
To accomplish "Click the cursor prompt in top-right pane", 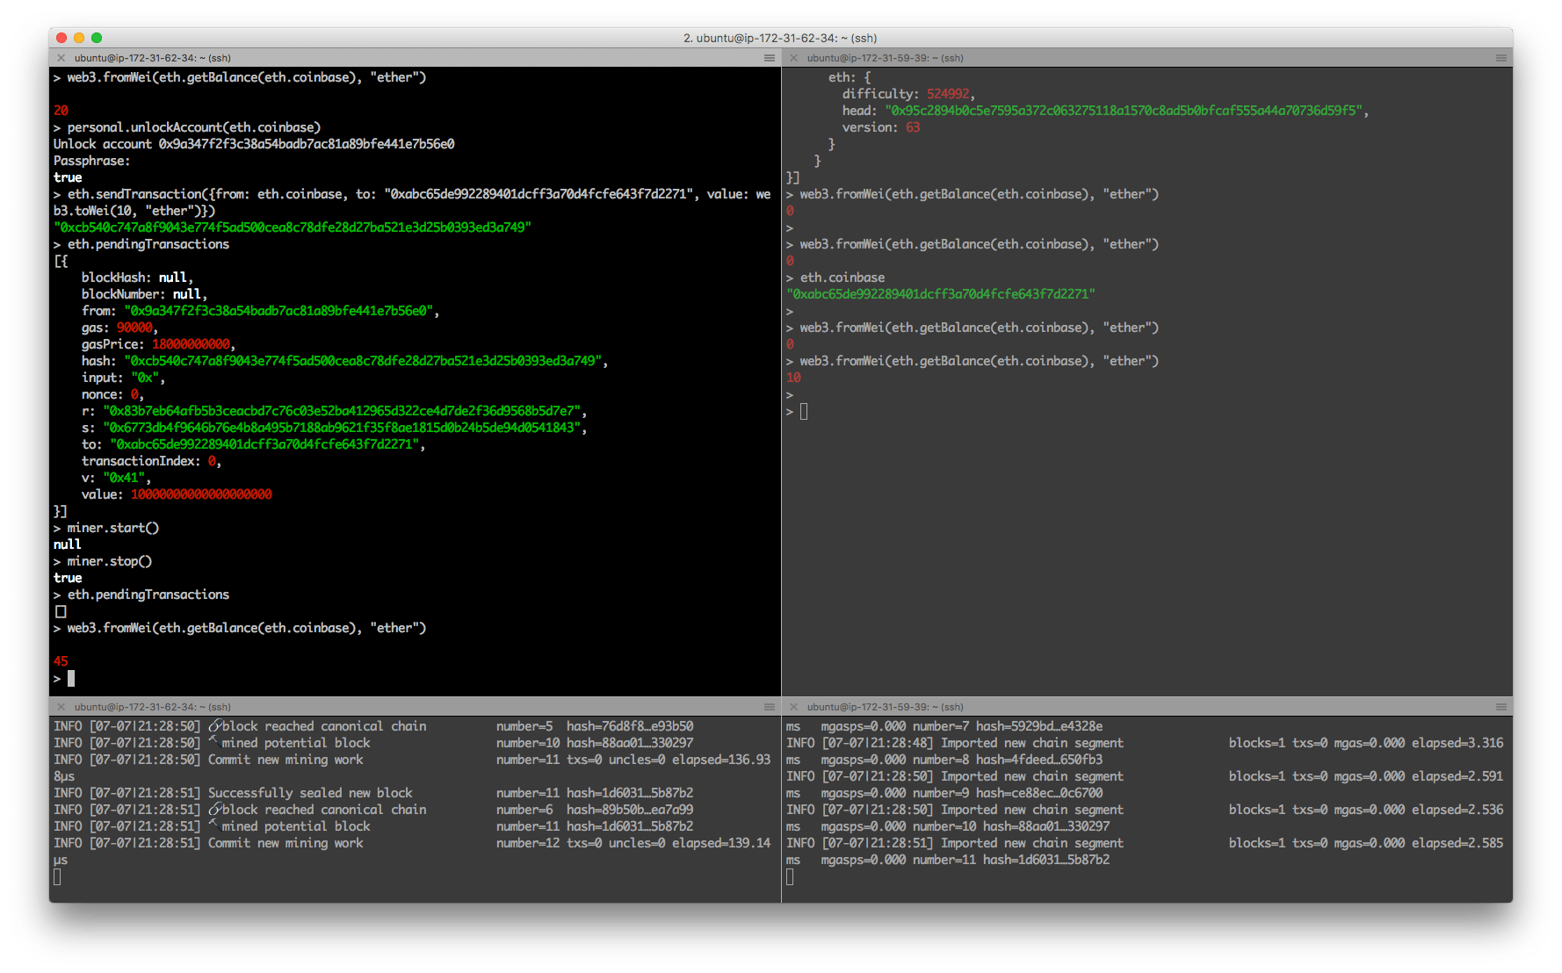I will coord(804,411).
